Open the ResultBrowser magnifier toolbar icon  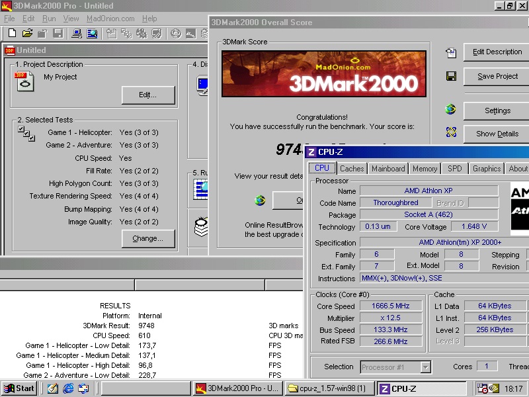[92, 34]
